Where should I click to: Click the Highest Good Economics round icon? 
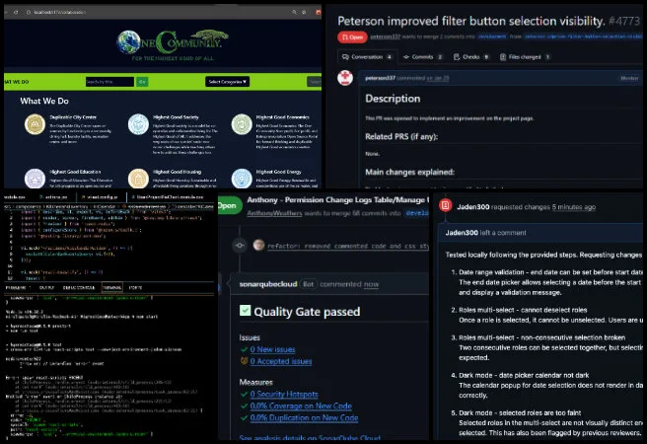tap(242, 124)
